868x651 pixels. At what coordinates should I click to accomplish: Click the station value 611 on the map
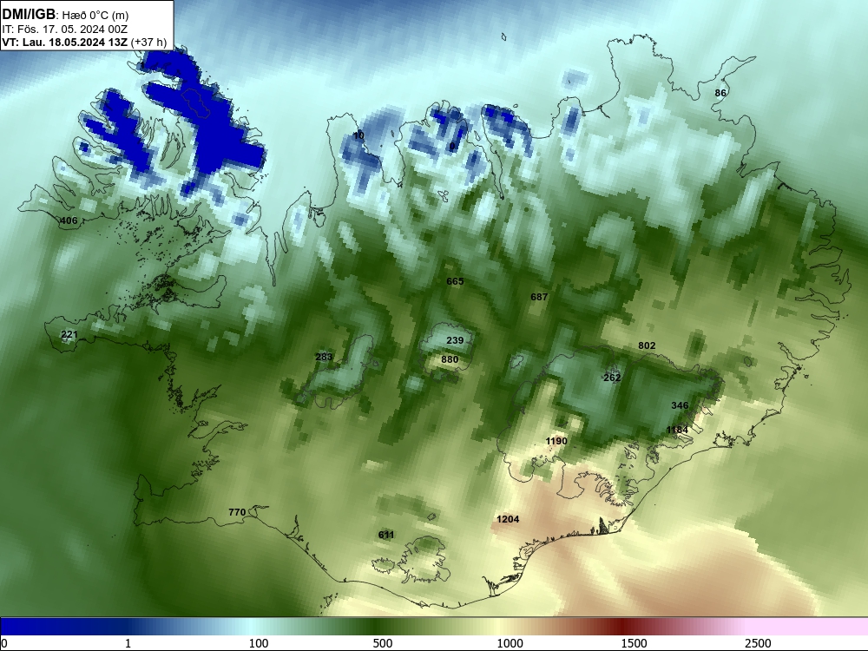pyautogui.click(x=386, y=535)
